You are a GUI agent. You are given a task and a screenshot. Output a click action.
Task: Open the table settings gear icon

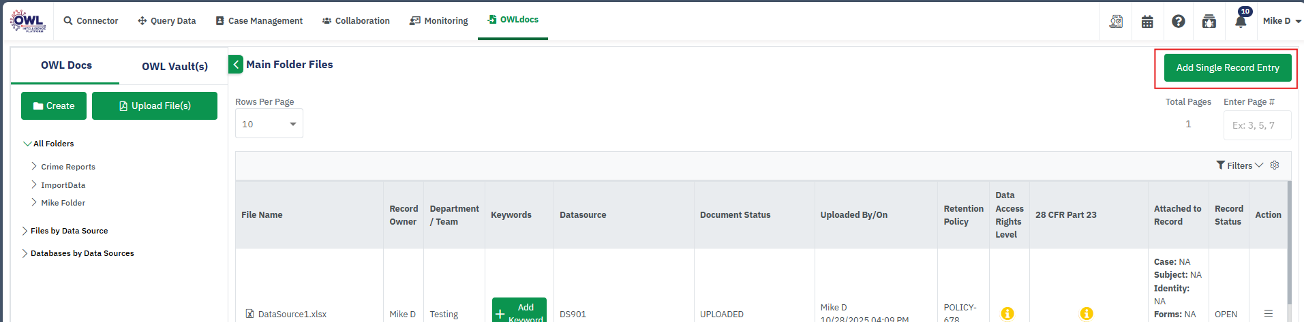click(x=1275, y=165)
